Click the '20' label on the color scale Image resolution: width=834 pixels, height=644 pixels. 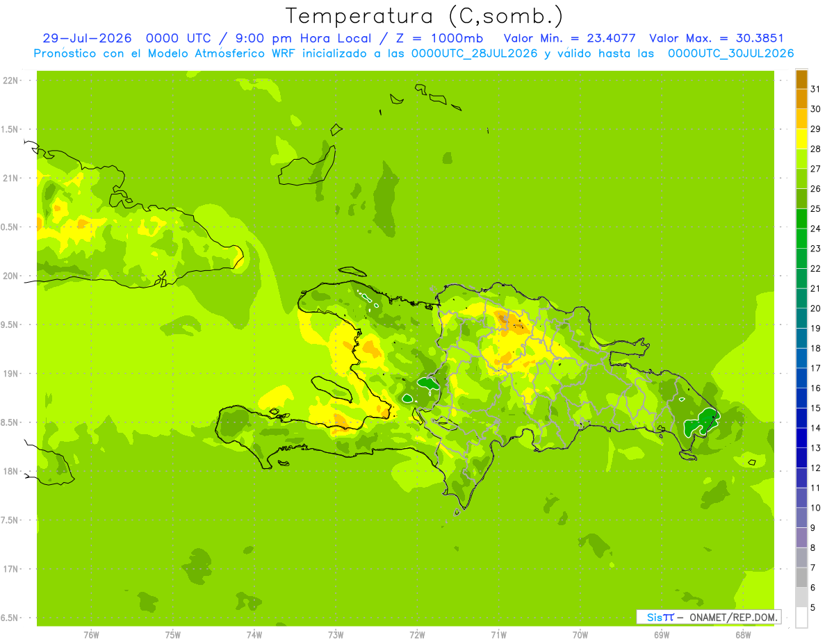click(x=815, y=308)
